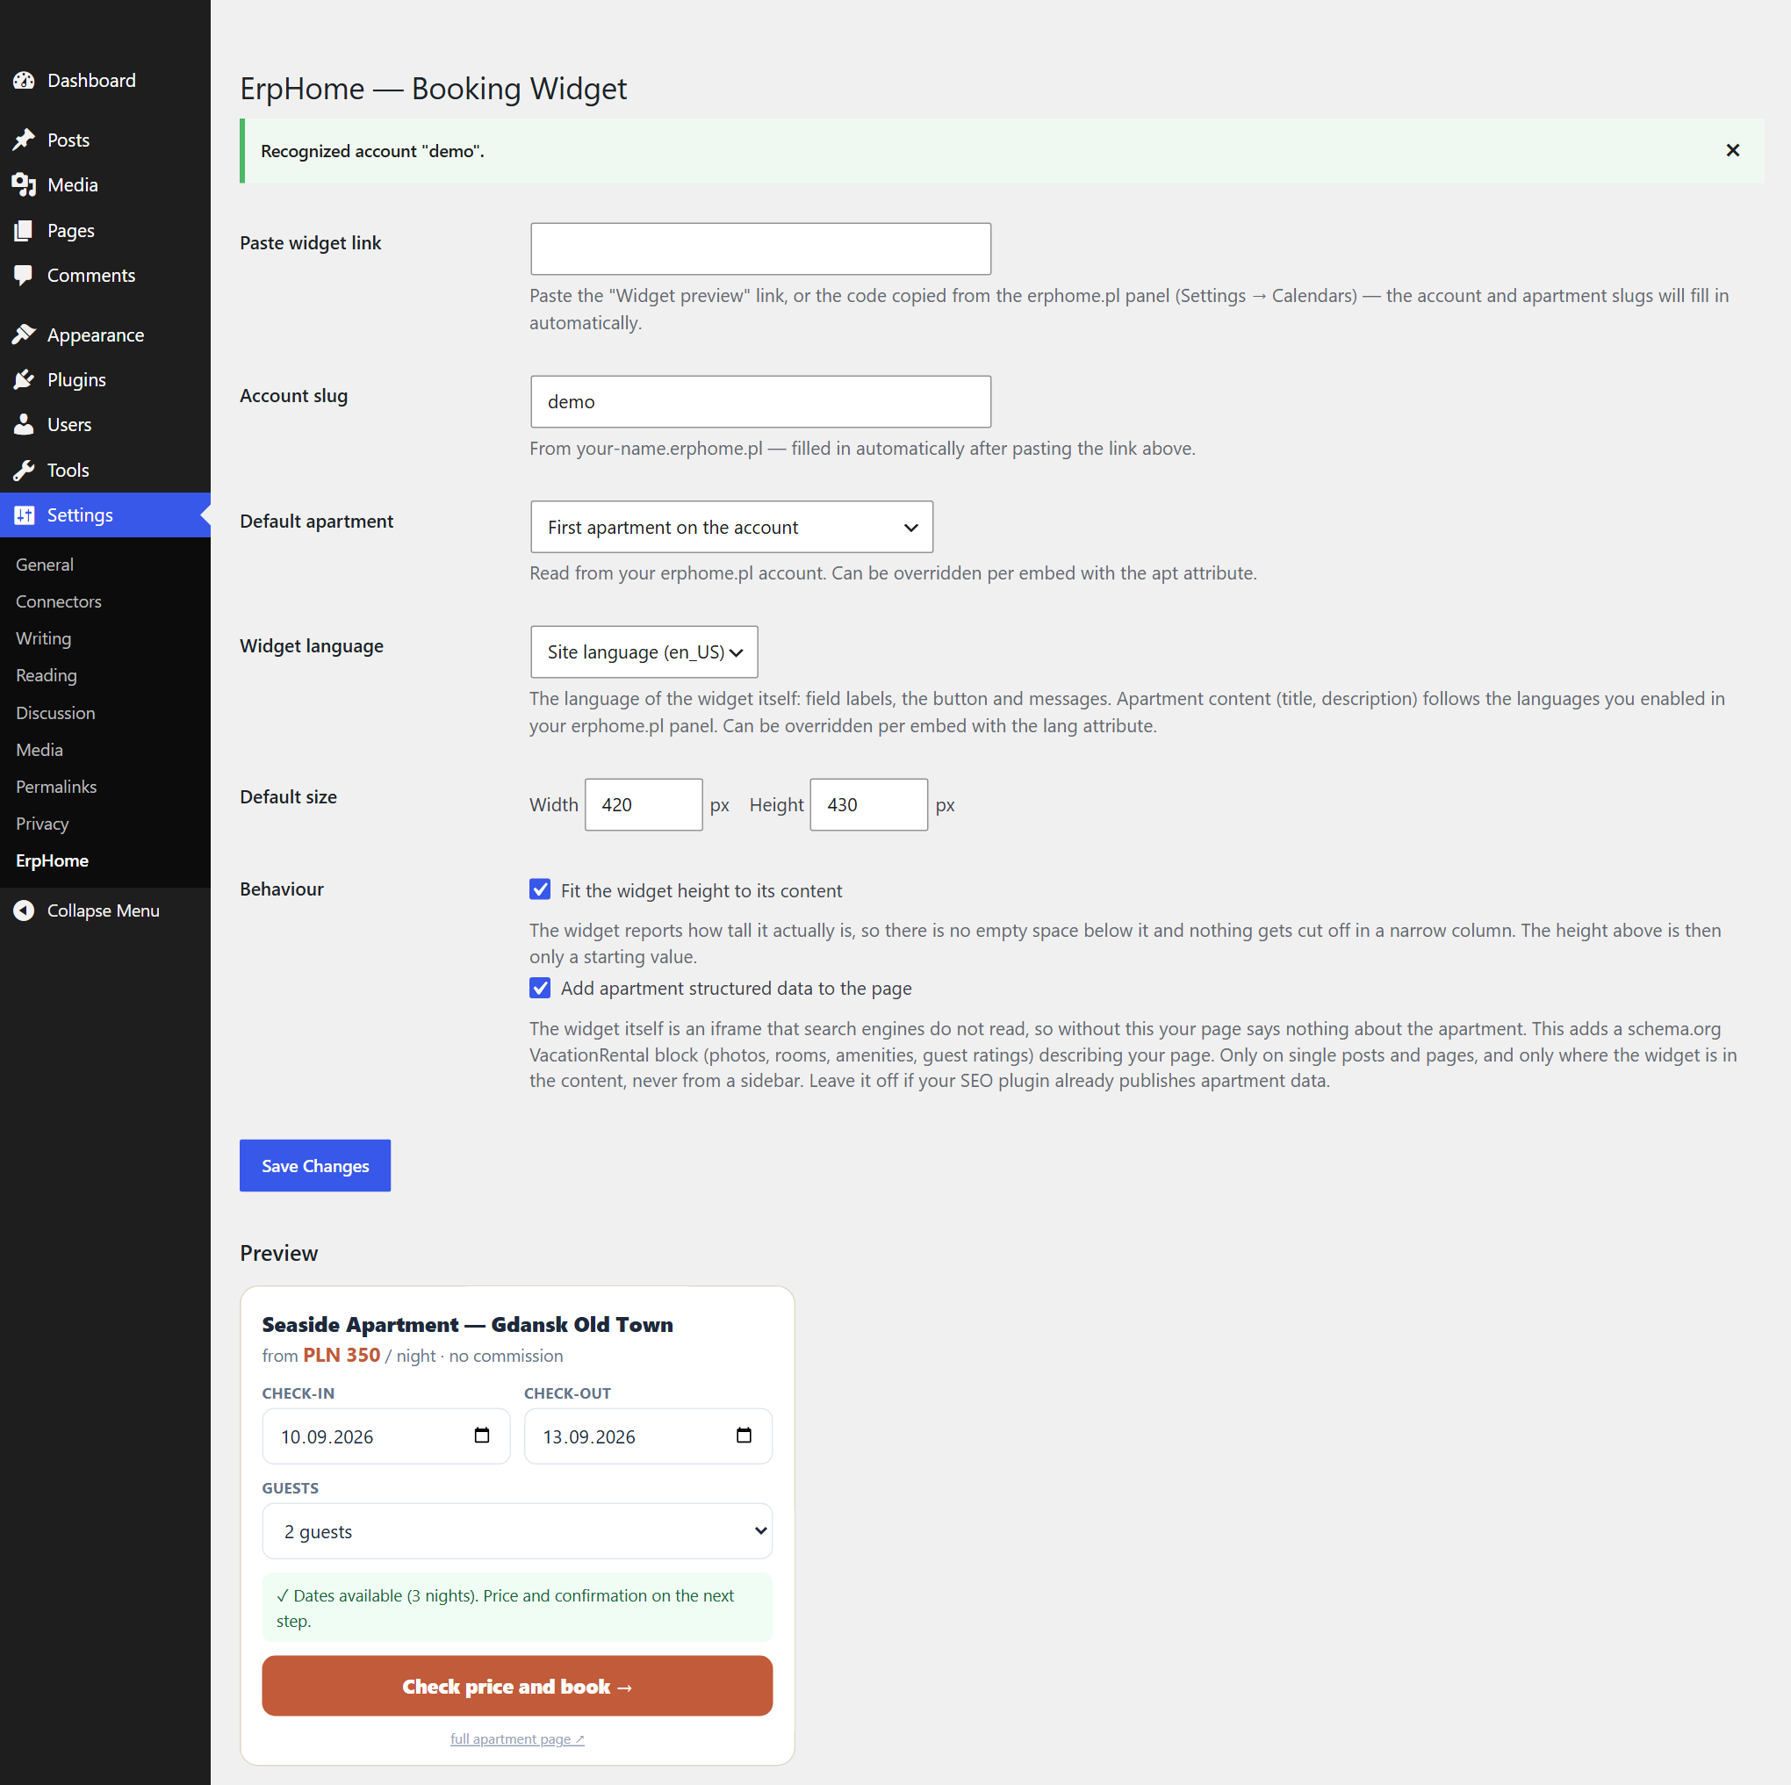Open Plugins from the admin menu
This screenshot has height=1785, width=1791.
[x=77, y=379]
